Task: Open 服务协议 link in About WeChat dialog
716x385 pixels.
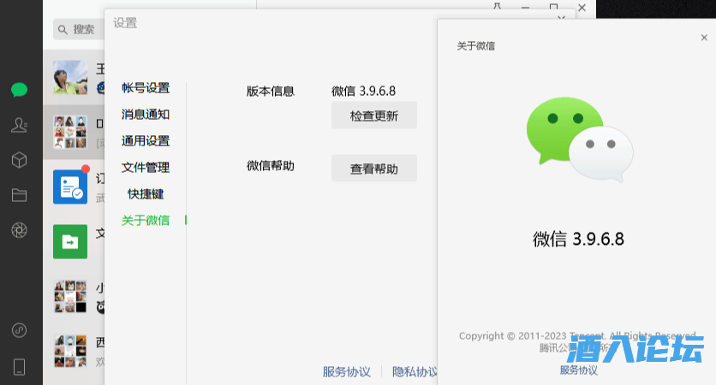Action: click(x=579, y=370)
